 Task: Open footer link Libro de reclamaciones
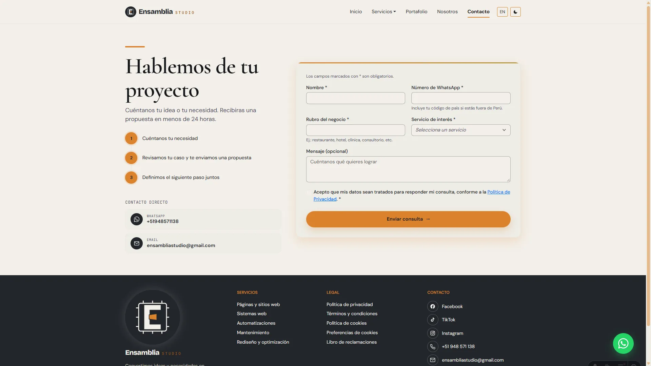352,342
